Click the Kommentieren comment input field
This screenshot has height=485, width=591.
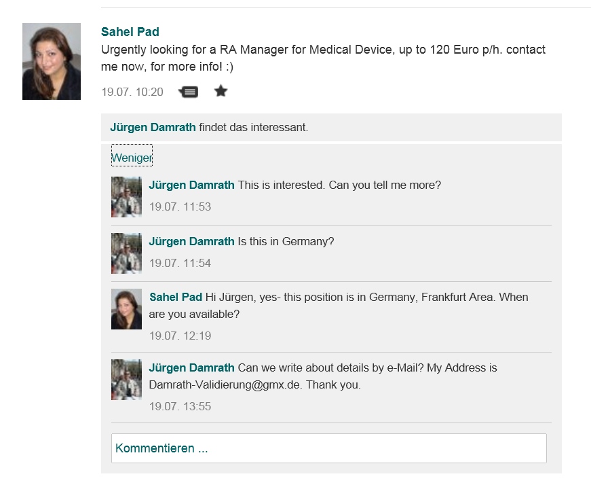328,448
